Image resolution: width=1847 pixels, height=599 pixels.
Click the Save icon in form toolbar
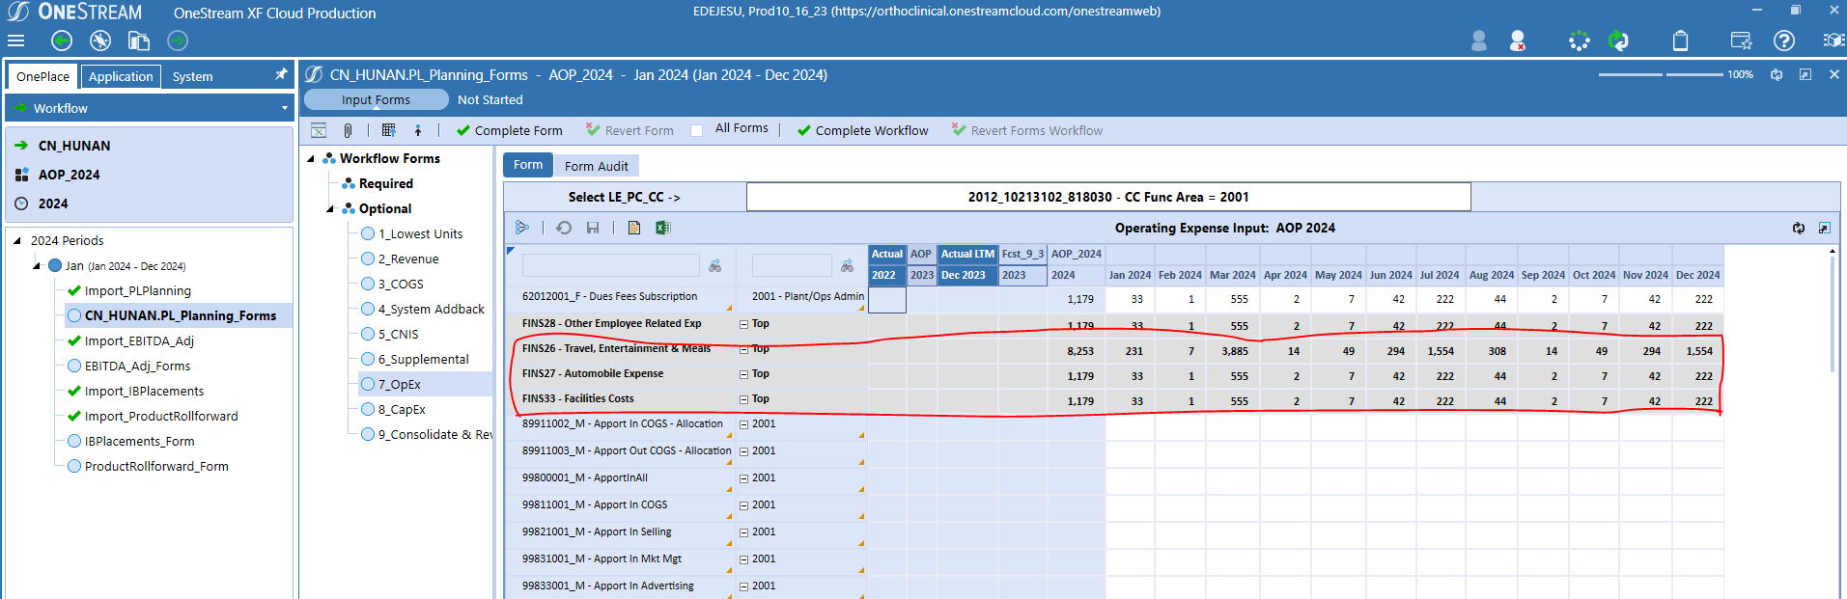click(x=593, y=228)
